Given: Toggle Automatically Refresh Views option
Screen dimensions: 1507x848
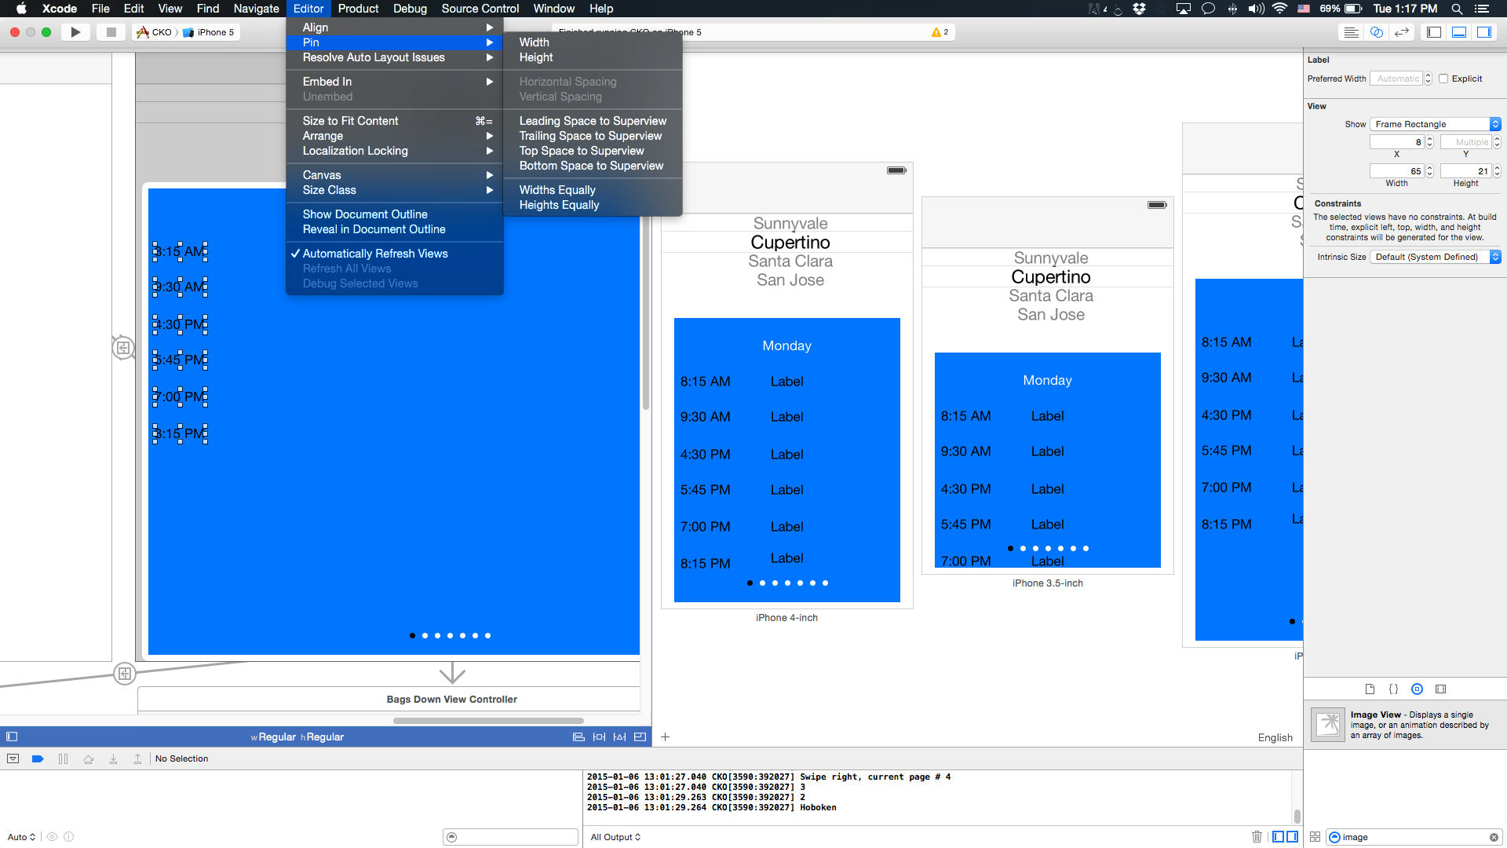Looking at the screenshot, I should click(374, 254).
